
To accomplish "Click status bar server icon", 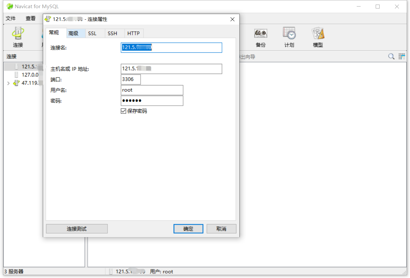I will 111,271.
